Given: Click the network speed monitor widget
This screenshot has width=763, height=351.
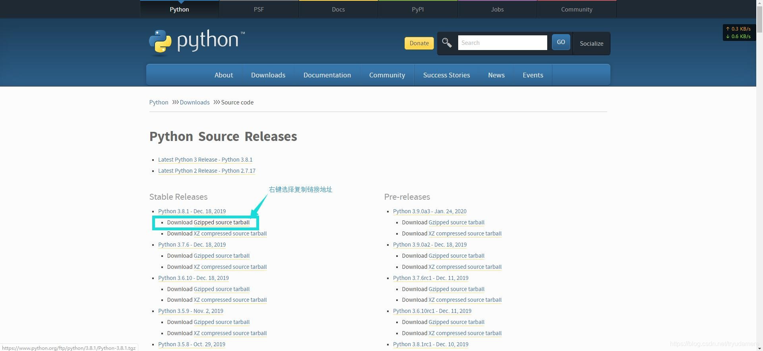Looking at the screenshot, I should [739, 33].
